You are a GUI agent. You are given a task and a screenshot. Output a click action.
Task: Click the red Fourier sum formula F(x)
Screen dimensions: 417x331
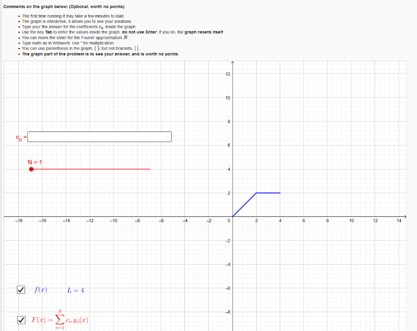59,320
